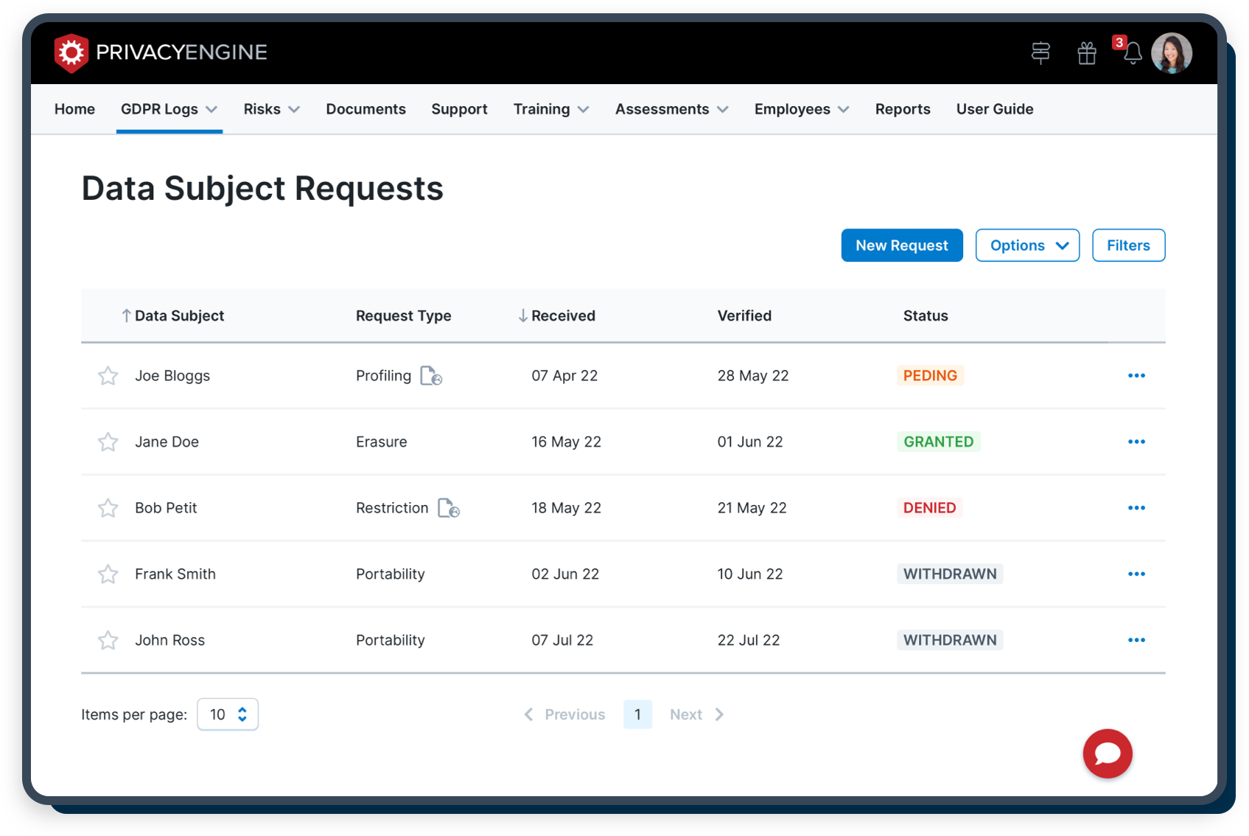Open the Options dropdown
This screenshot has width=1249, height=836.
click(1027, 245)
